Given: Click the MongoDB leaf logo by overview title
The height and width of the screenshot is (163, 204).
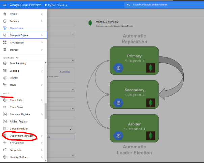Looking at the screenshot, I should point(90,23).
